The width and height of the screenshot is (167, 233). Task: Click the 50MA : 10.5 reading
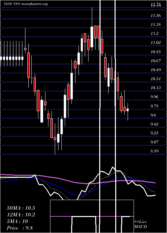(21, 208)
